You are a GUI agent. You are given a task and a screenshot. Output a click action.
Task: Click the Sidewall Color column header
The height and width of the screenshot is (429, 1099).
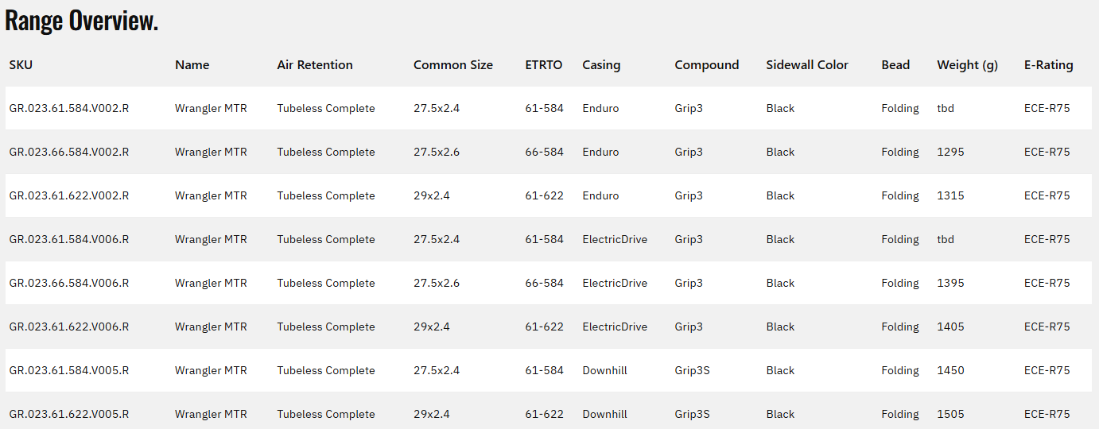(807, 65)
